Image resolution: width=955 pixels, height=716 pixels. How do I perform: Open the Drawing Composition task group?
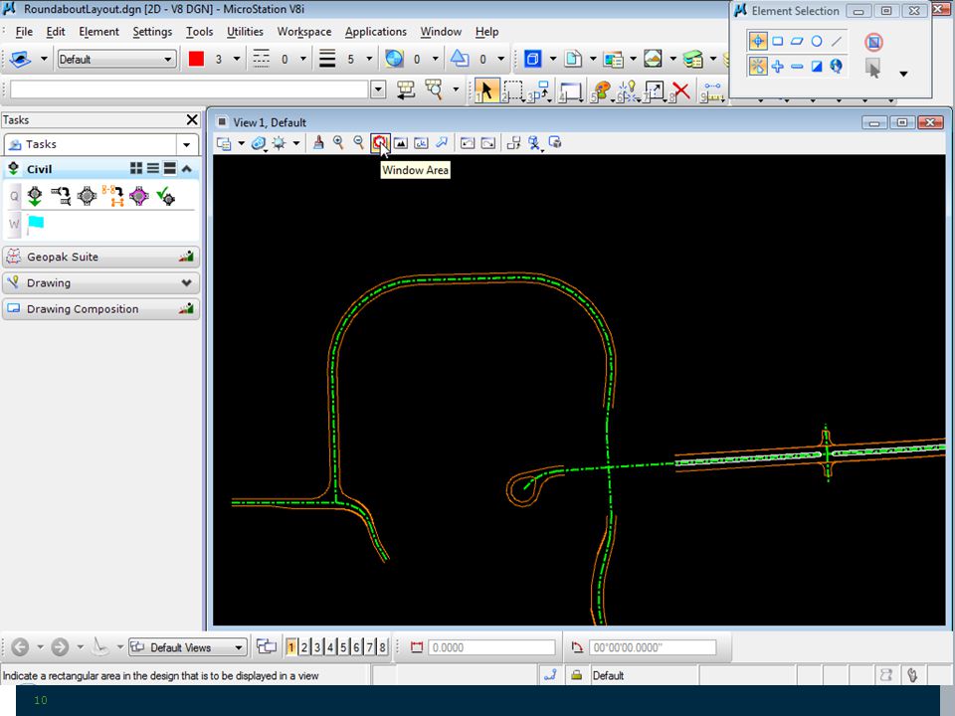tap(100, 309)
